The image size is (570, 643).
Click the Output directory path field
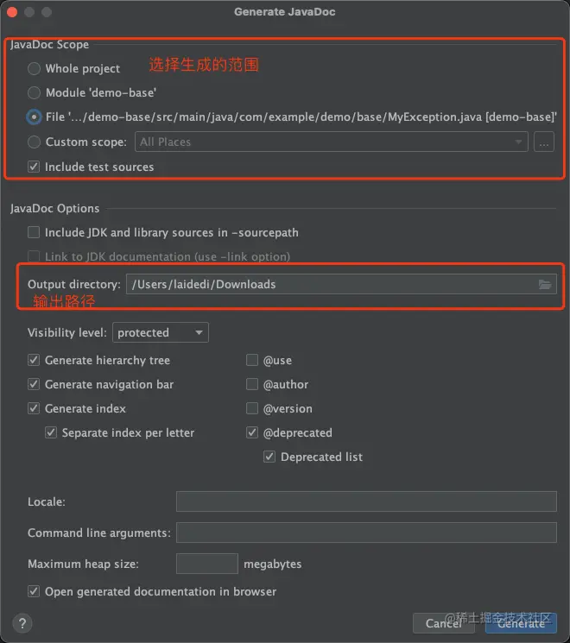coord(328,285)
